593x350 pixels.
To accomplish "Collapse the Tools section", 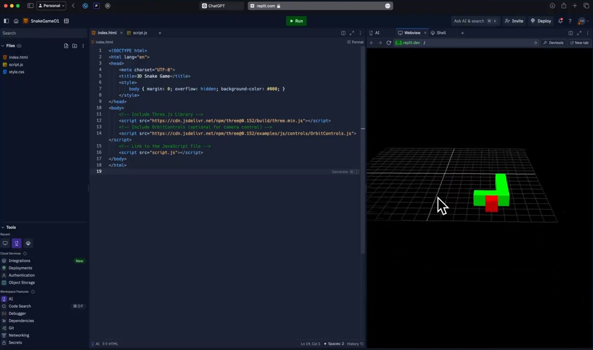I will coord(3,227).
